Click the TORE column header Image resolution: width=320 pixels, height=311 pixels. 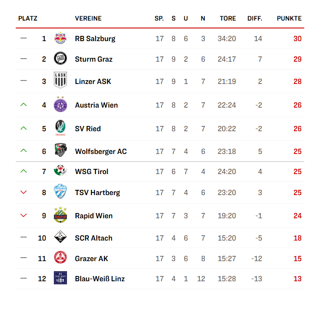(228, 18)
